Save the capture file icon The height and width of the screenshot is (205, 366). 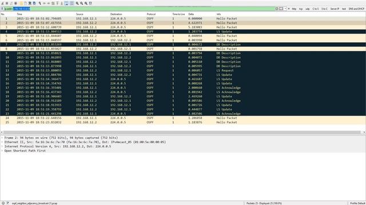point(25,3)
